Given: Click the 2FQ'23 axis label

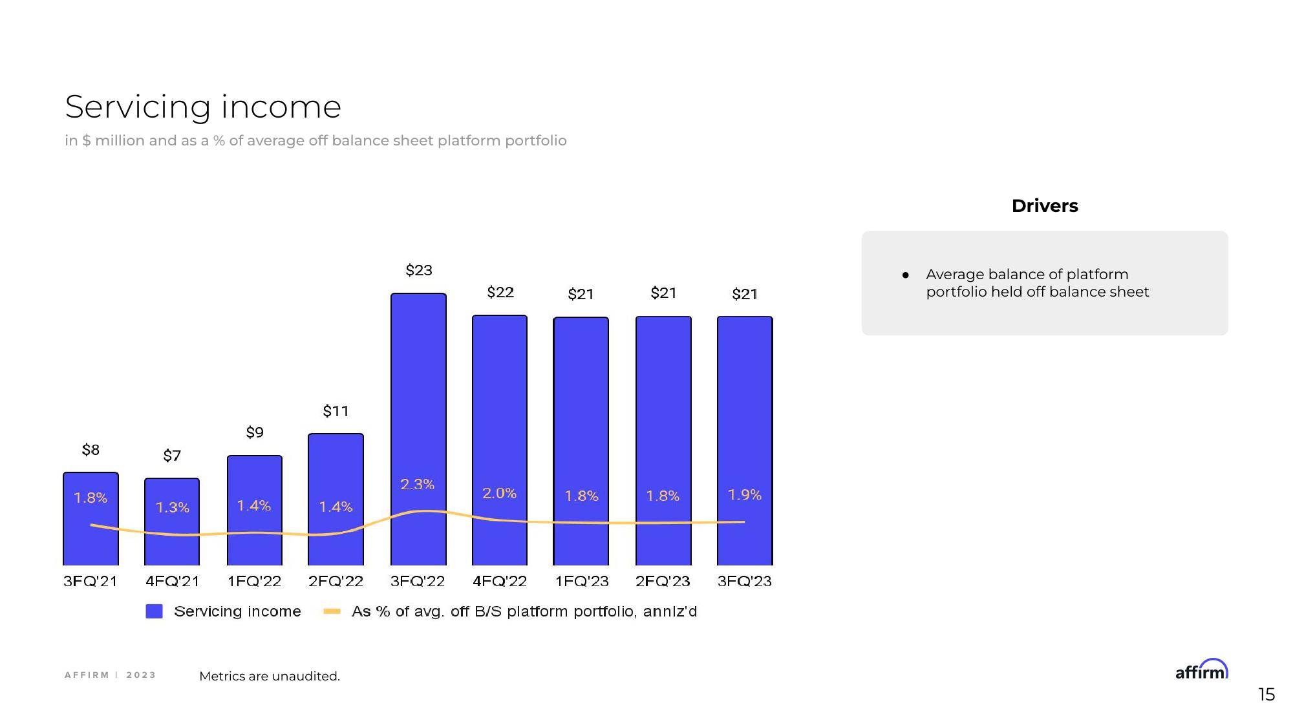Looking at the screenshot, I should click(663, 581).
